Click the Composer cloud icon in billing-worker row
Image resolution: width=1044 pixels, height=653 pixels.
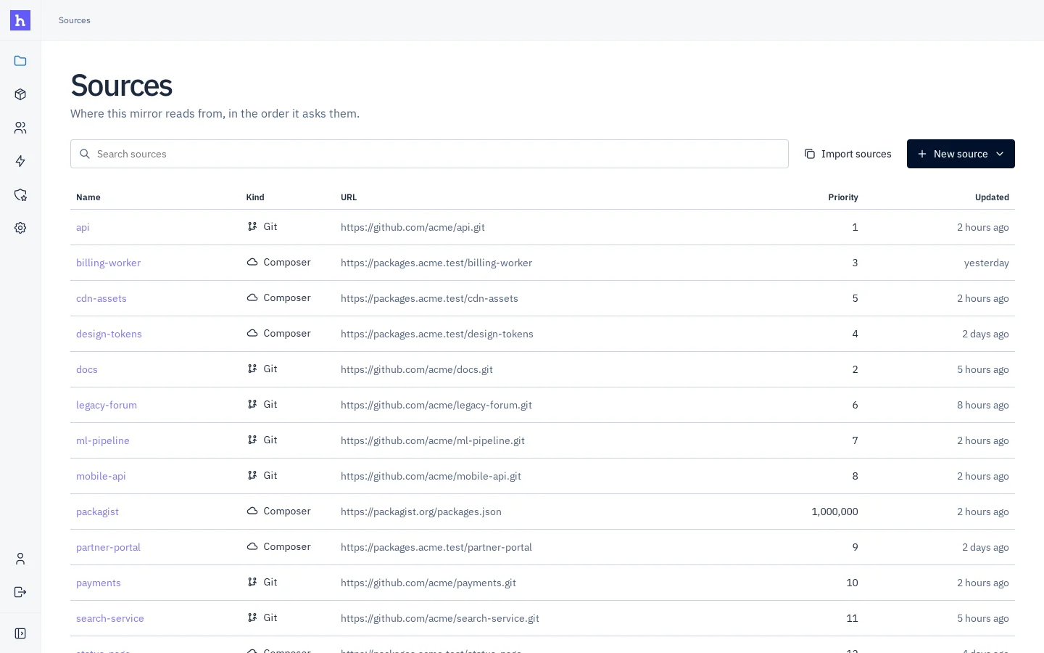coord(252,262)
